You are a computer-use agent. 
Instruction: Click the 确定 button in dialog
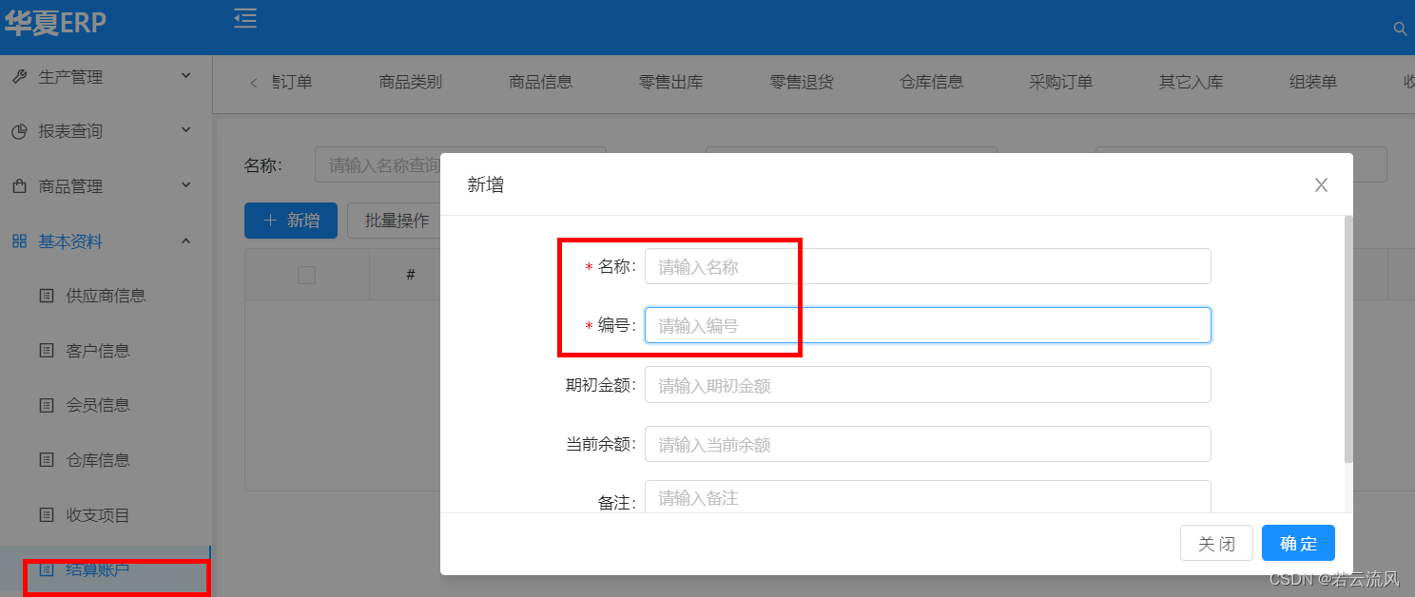pyautogui.click(x=1298, y=544)
